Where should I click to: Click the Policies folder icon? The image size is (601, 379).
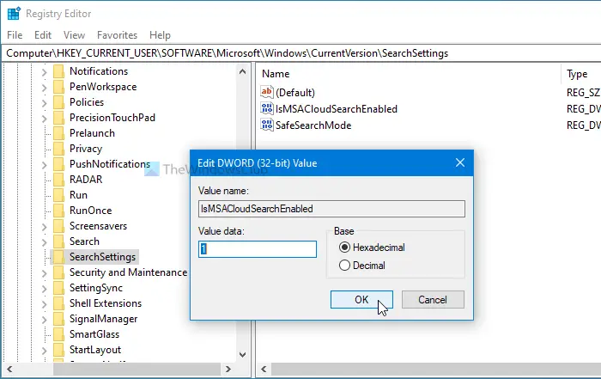point(58,102)
